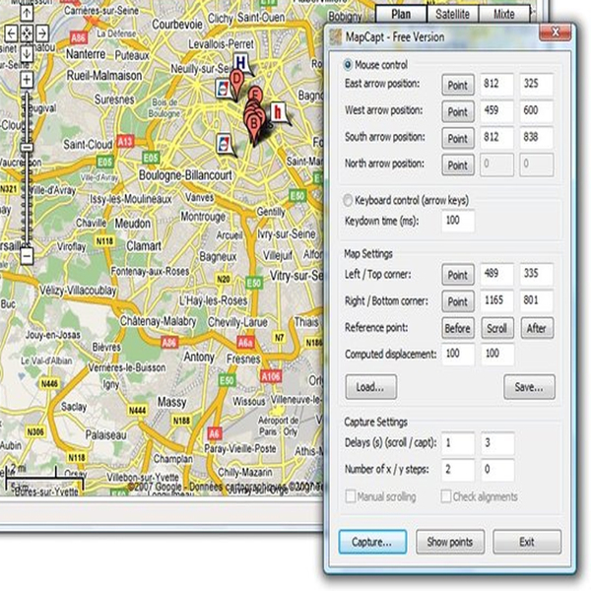Click the Keydown time field showing 100
591x591 pixels.
[458, 221]
